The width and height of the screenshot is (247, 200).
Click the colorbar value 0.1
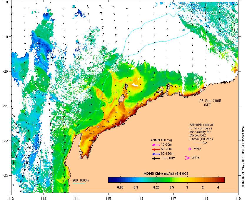136,188
